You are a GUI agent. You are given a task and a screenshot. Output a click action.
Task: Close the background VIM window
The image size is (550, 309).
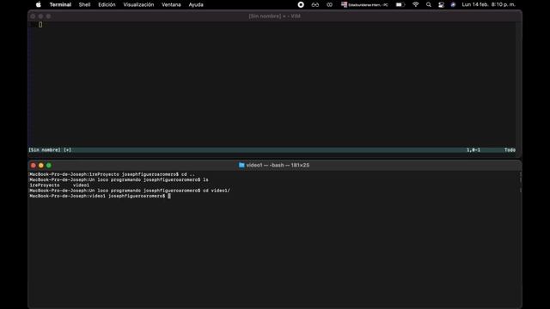(33, 16)
